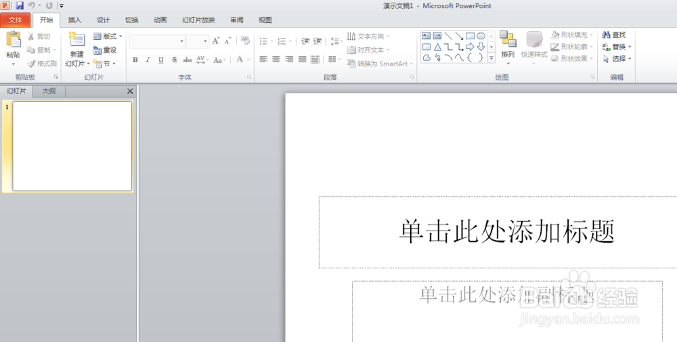Open the Font dialog launcher (字体)

point(249,77)
